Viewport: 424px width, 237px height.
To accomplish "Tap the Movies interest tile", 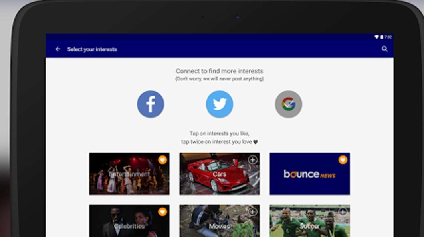I will point(219,222).
